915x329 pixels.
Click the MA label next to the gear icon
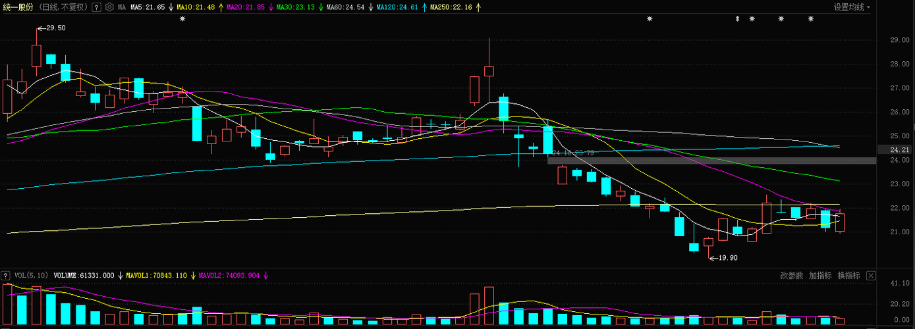tap(122, 7)
